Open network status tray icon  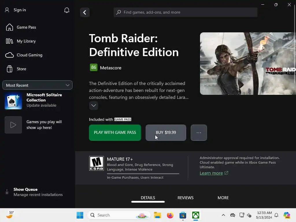click(x=242, y=215)
